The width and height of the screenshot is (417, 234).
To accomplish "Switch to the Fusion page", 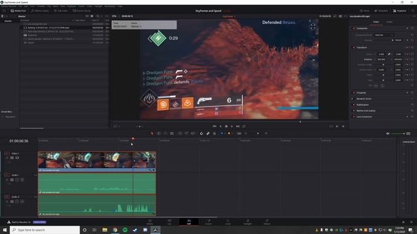I will tap(208, 222).
